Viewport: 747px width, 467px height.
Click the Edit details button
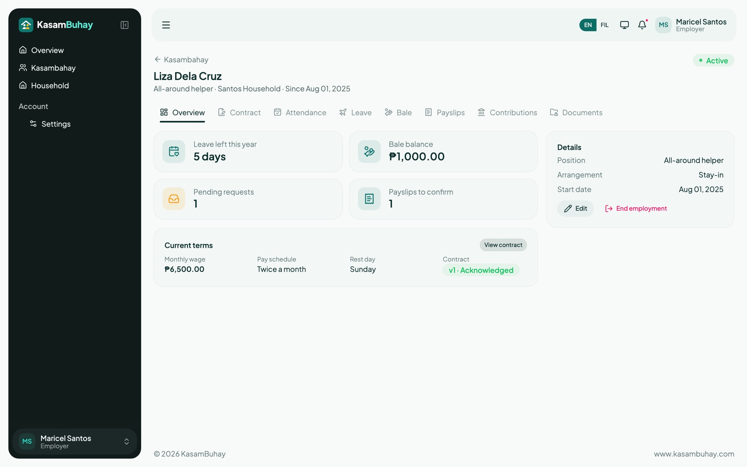576,208
